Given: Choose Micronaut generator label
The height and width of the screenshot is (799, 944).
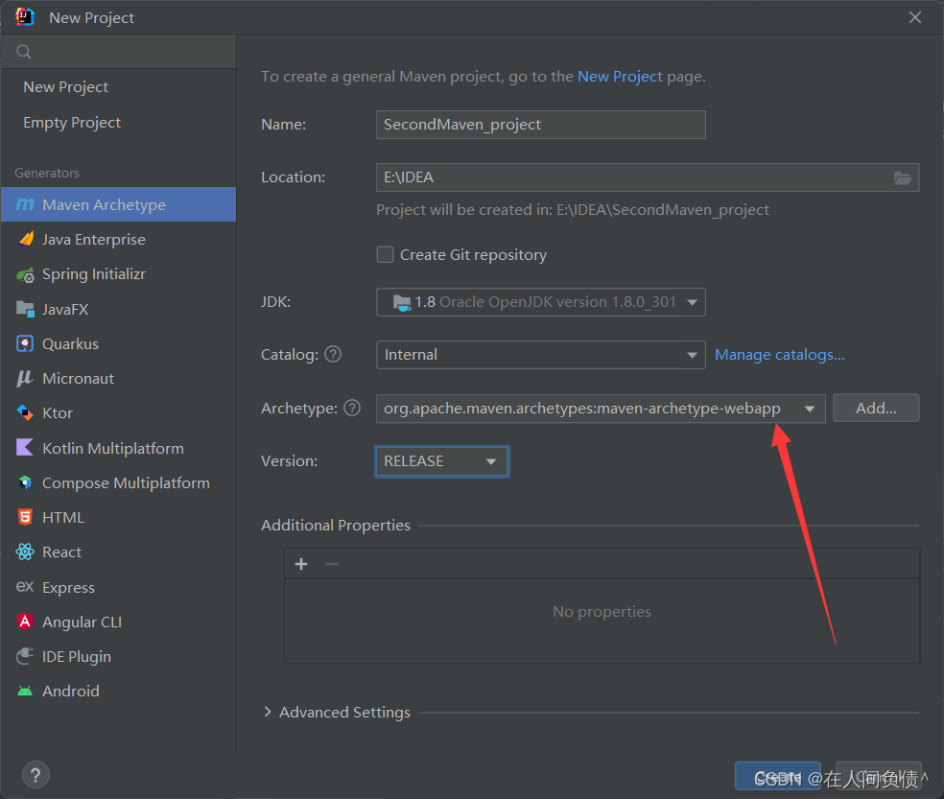Looking at the screenshot, I should pos(79,378).
